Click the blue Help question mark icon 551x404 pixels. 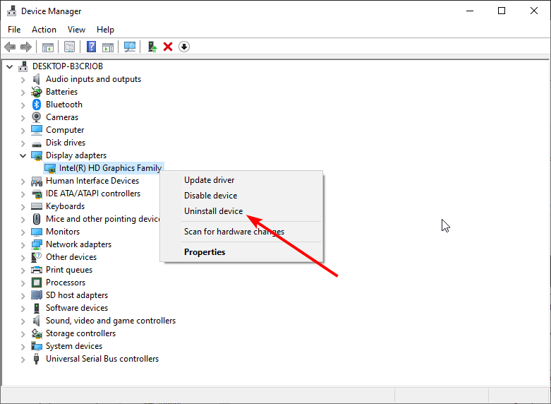[x=92, y=47]
